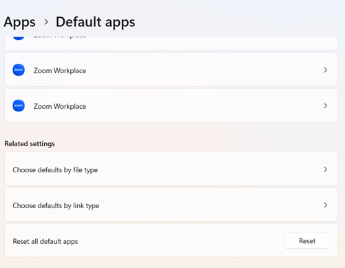Expand chevron for Choose defaults by link type
The width and height of the screenshot is (345, 268).
click(326, 205)
